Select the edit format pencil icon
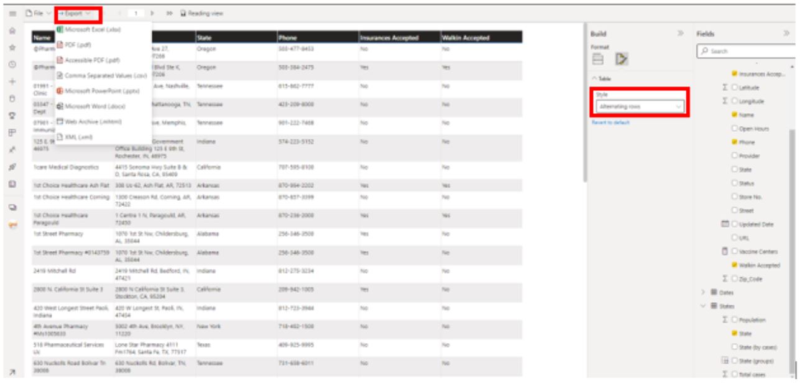 [621, 59]
